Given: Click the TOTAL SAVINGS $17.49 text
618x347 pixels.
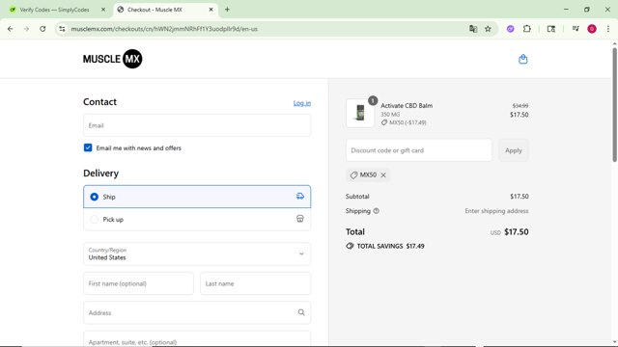Looking at the screenshot, I should [390, 246].
